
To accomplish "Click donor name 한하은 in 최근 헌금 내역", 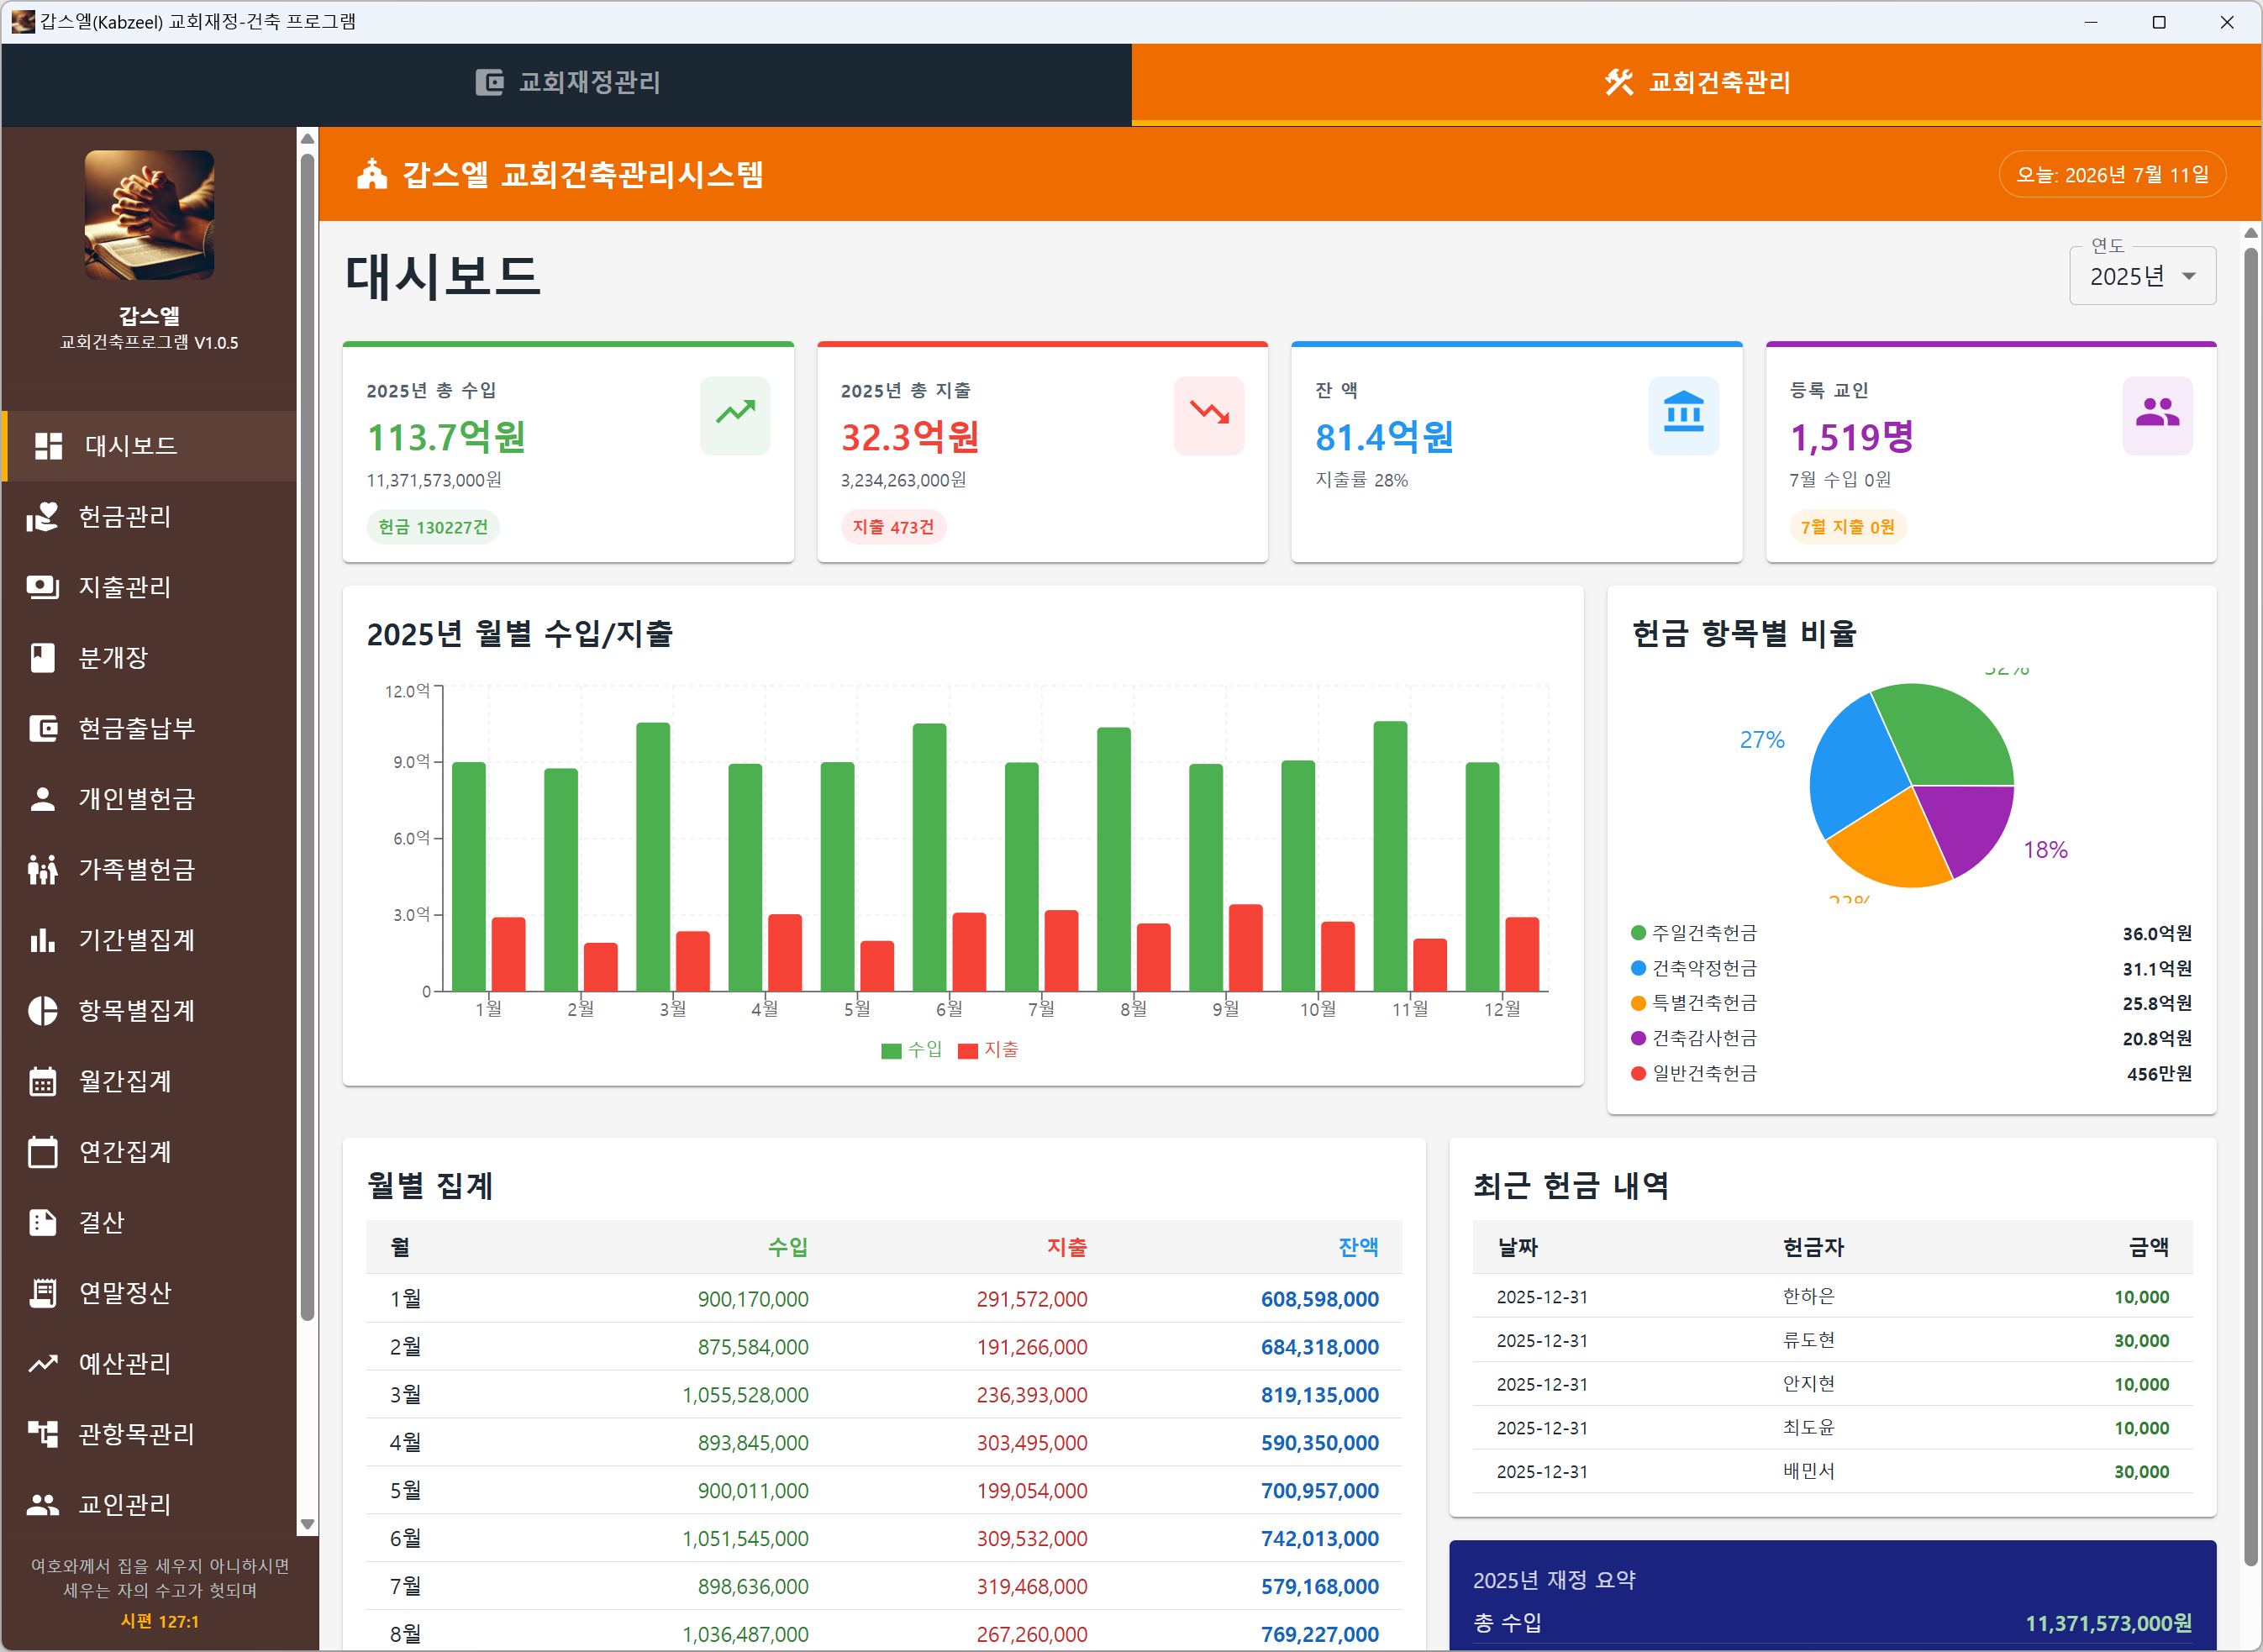I will (x=1809, y=1297).
